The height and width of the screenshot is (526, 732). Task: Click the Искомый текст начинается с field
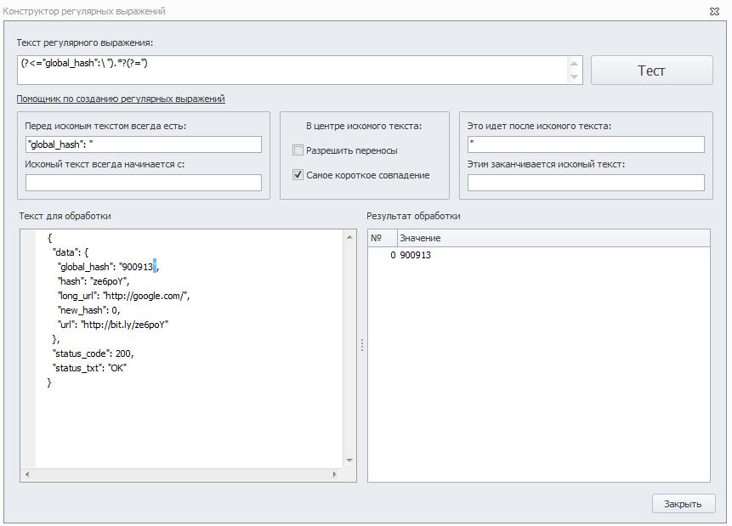144,183
